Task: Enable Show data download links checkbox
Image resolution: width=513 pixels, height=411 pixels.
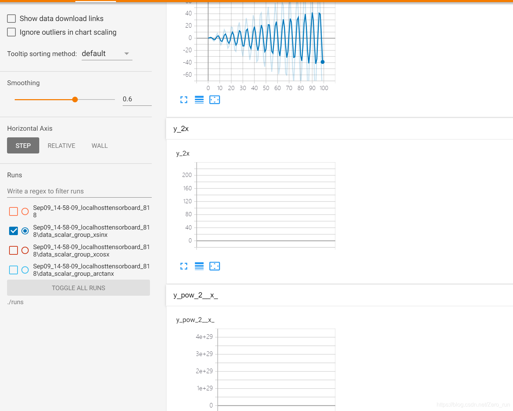Action: coord(12,19)
